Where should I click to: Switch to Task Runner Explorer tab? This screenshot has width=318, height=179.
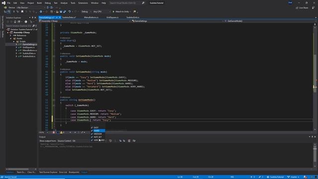click(48, 173)
